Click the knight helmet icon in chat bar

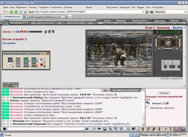(133, 129)
